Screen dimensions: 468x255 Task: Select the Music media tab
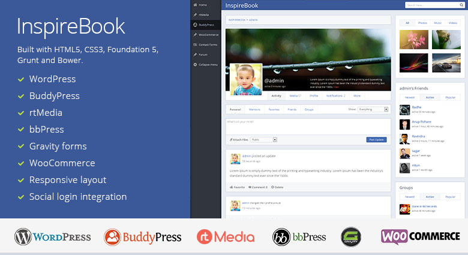tap(438, 23)
